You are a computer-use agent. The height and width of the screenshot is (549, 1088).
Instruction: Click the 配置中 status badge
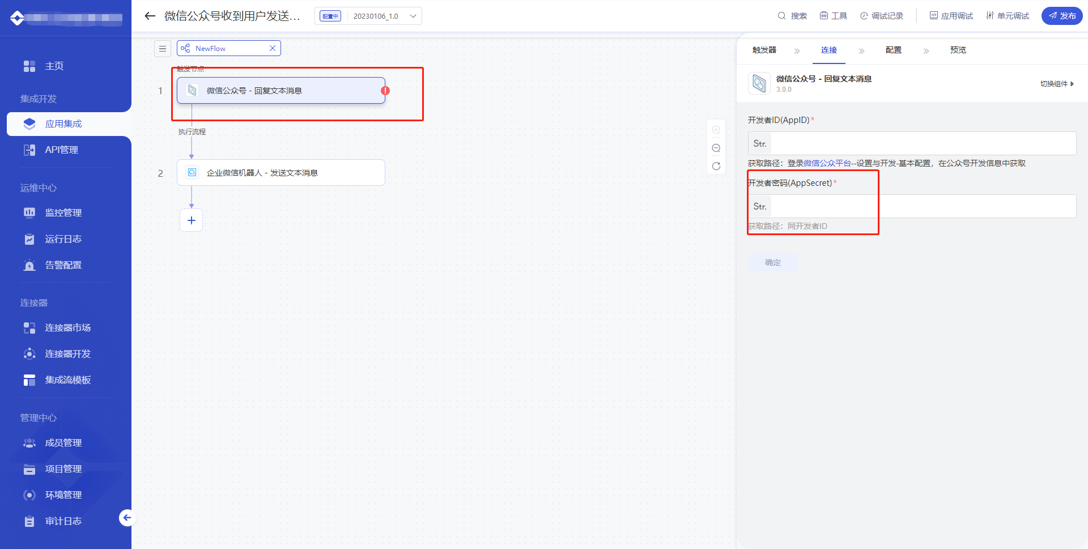[330, 16]
